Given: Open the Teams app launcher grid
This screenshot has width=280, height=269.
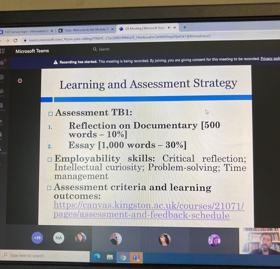Looking at the screenshot, I should [x=2, y=51].
